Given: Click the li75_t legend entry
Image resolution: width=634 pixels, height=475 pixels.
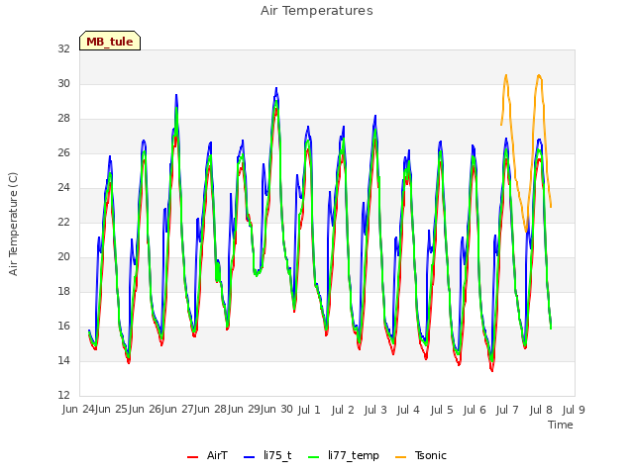Looking at the screenshot, I should pyautogui.click(x=267, y=456).
